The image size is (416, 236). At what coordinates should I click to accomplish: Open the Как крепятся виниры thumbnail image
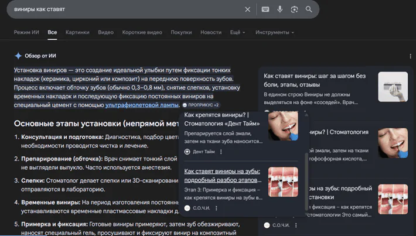[x=283, y=126]
